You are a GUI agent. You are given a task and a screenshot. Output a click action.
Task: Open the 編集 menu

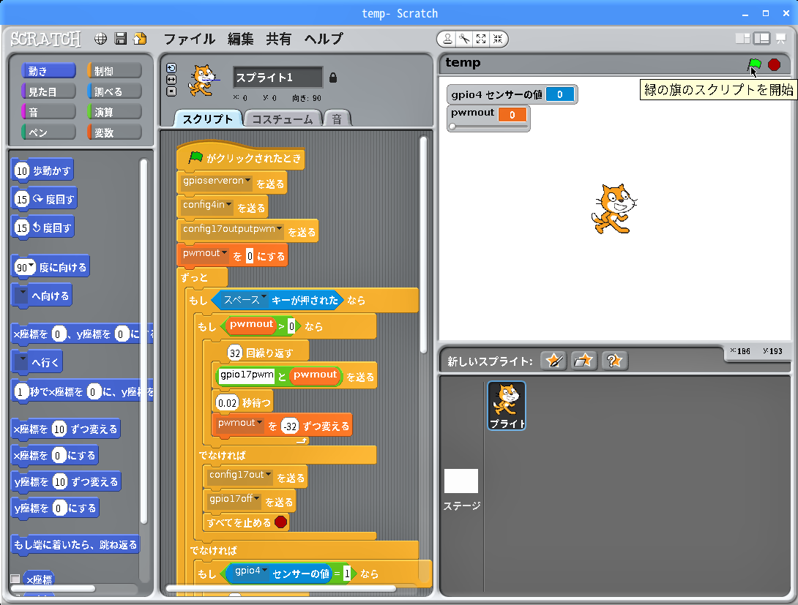[x=241, y=39]
